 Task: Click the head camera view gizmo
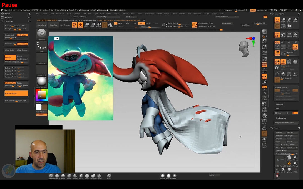click(244, 49)
